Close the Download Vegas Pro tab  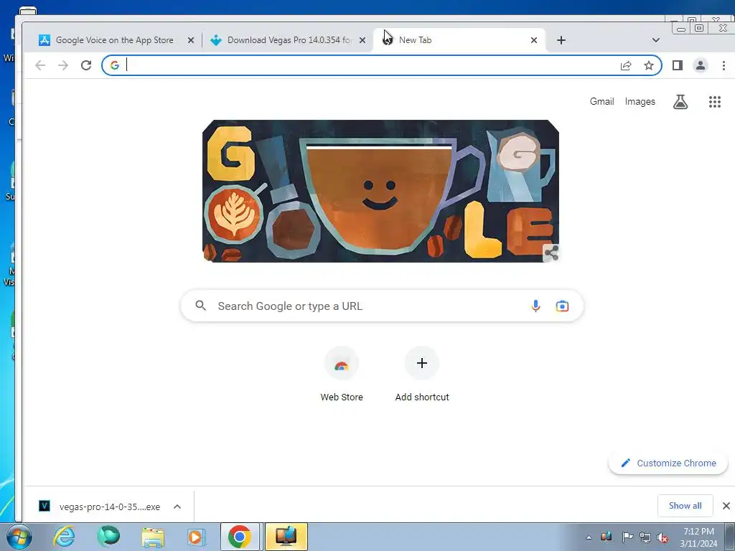pos(362,40)
